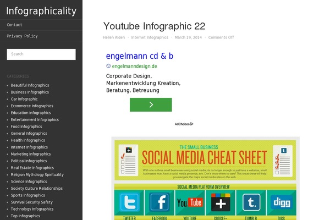Open Survival Security Safety category
Screen dimensions: 330x220
[x=31, y=202]
